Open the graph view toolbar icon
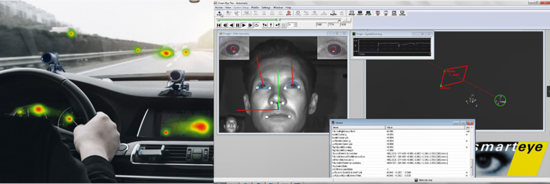This screenshot has height=184, width=550. click(368, 13)
